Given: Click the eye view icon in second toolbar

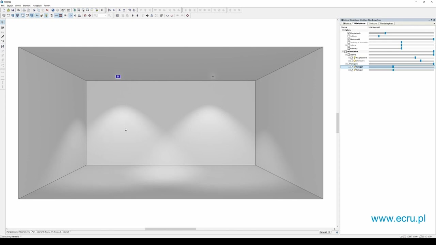Looking at the screenshot, I should pos(65,15).
